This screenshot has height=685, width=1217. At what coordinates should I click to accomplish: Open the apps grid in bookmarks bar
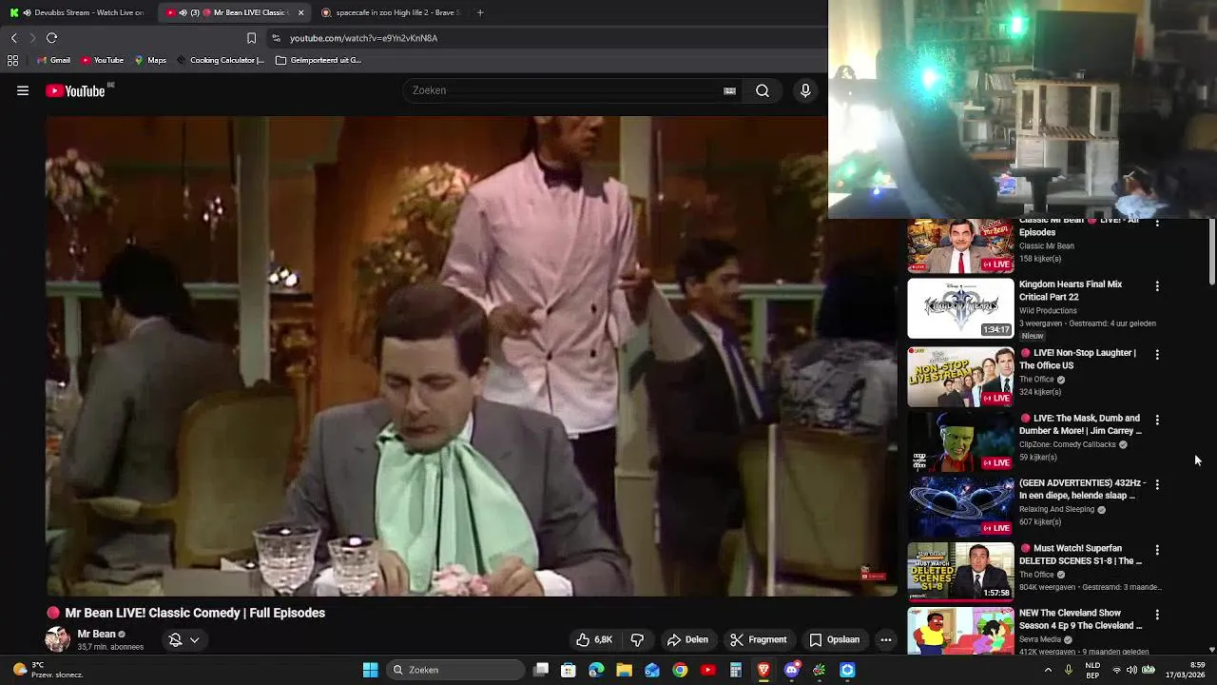click(x=12, y=60)
